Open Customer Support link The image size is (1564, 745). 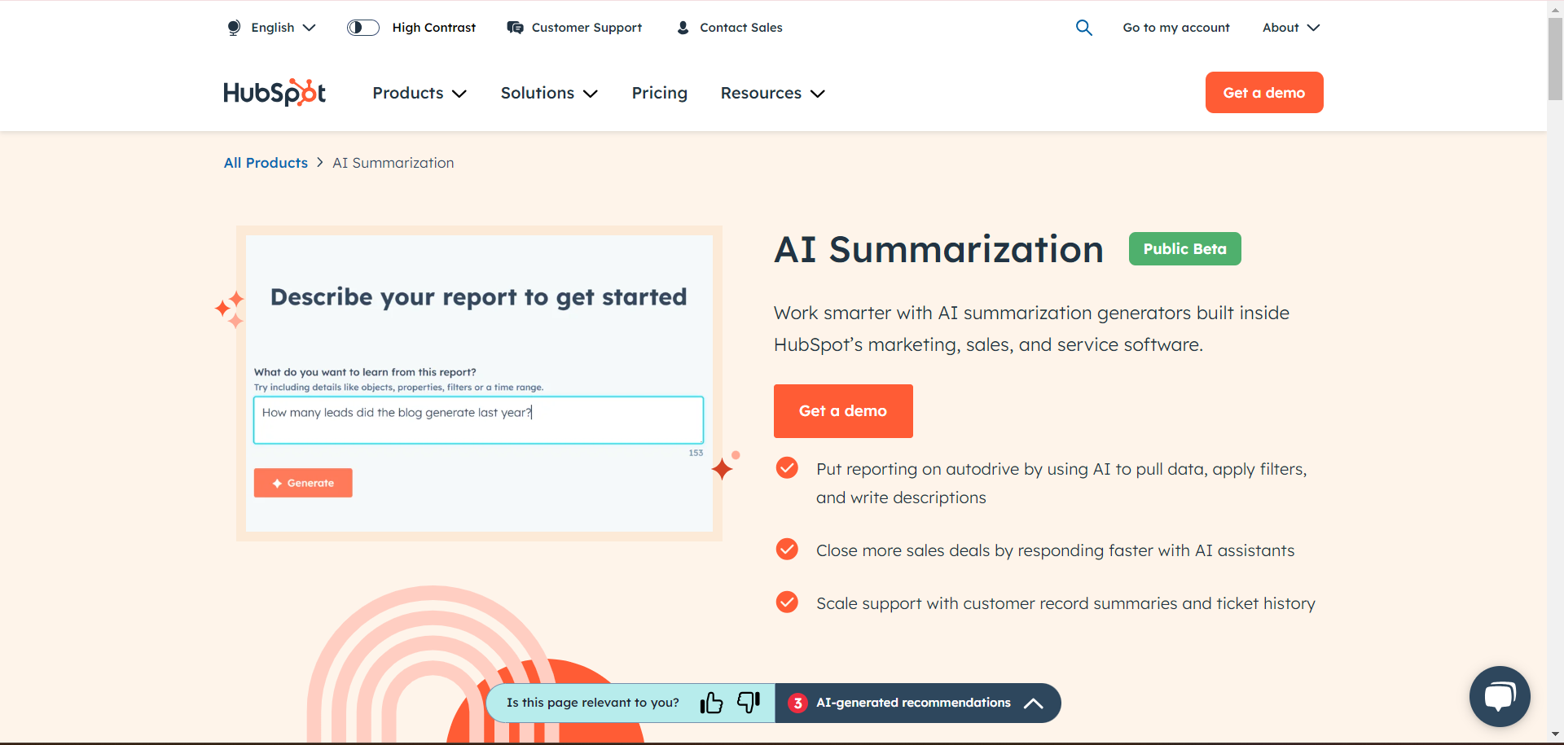click(586, 28)
